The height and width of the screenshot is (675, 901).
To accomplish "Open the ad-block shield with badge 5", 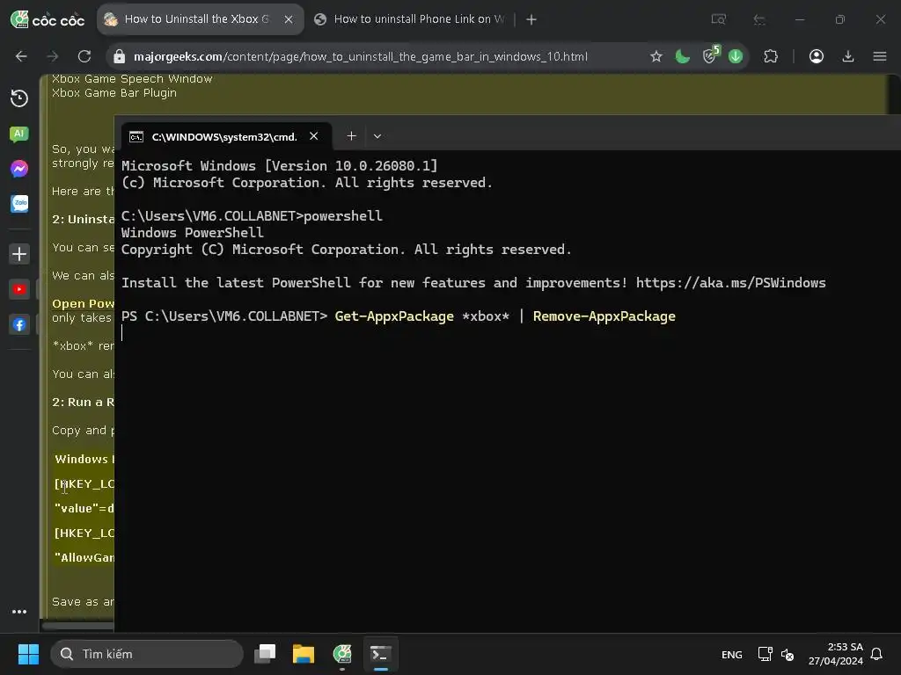I will pos(711,55).
